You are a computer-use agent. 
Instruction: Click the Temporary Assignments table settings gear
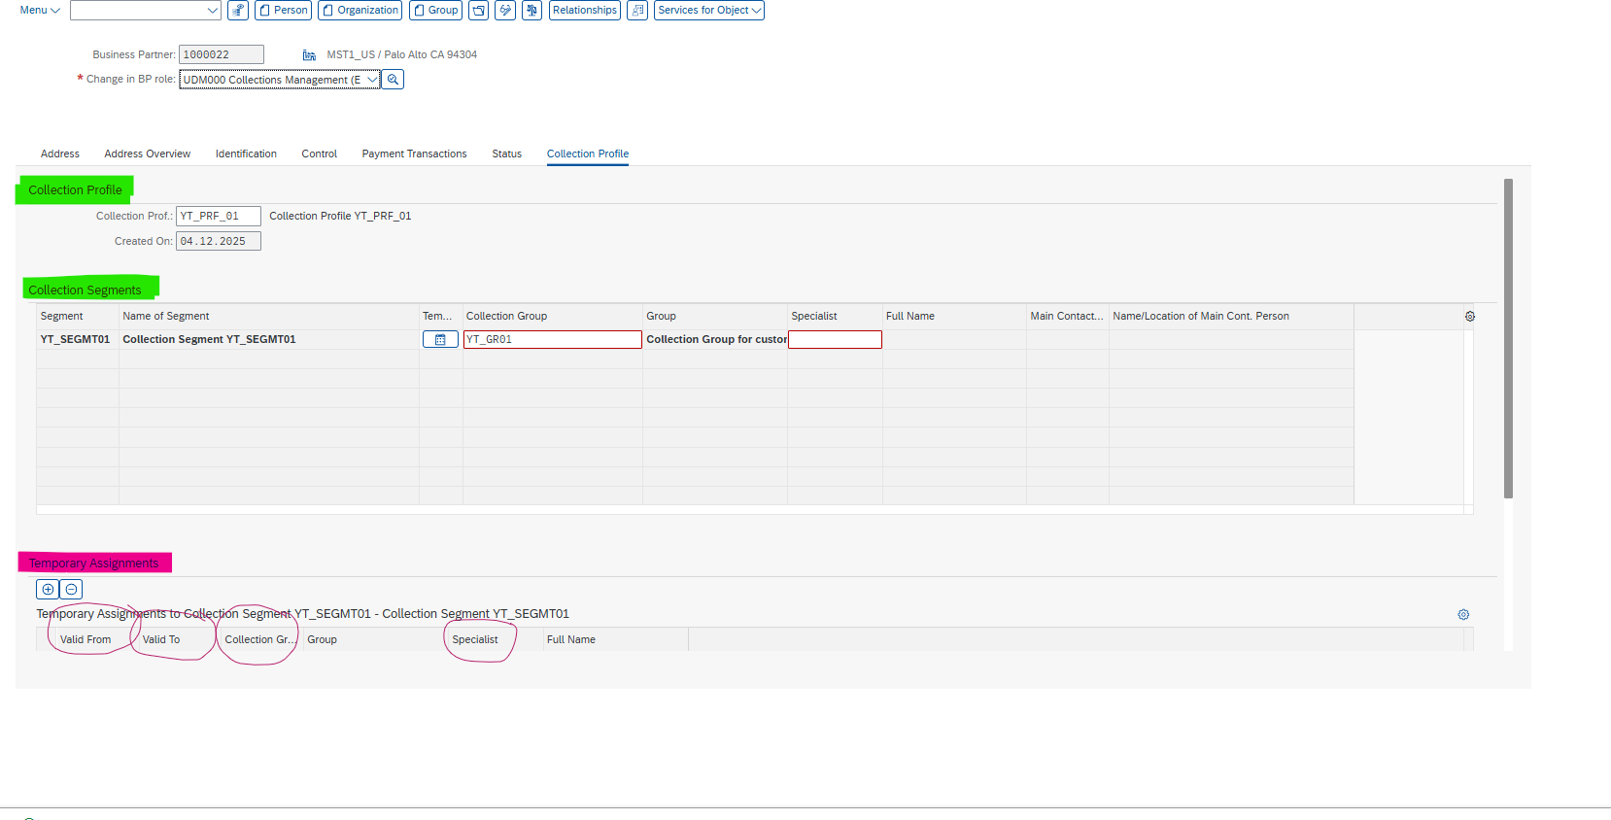click(1463, 615)
